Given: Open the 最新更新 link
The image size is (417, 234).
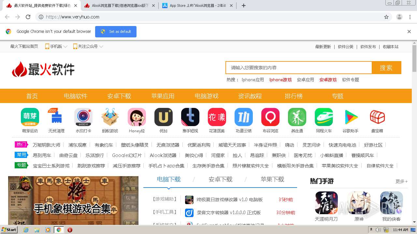Looking at the screenshot, I should click(x=323, y=46).
